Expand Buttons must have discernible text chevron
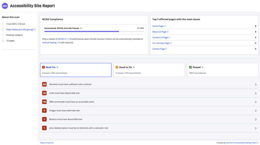This screenshot has height=145, width=260. click(x=256, y=119)
